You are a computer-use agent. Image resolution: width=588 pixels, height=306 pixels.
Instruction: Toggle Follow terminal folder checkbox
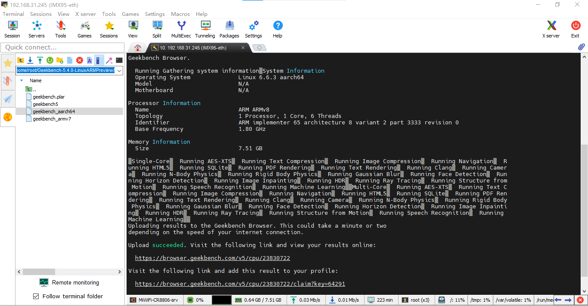pos(36,296)
